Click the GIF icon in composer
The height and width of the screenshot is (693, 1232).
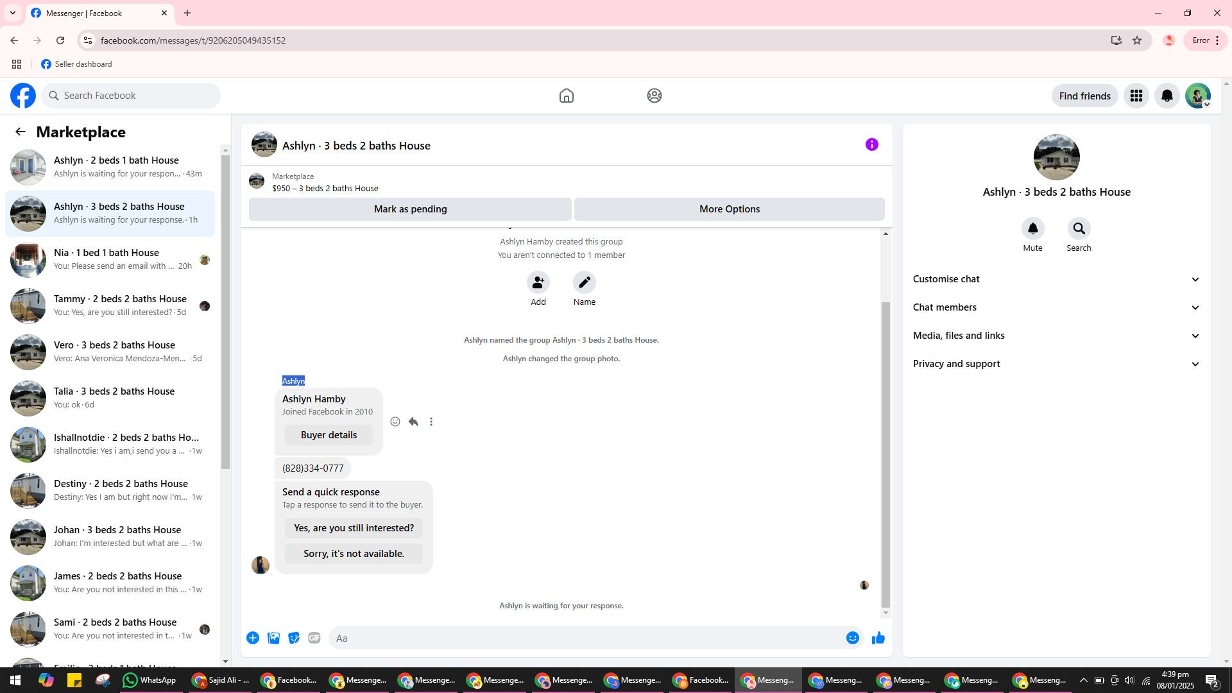tap(314, 638)
